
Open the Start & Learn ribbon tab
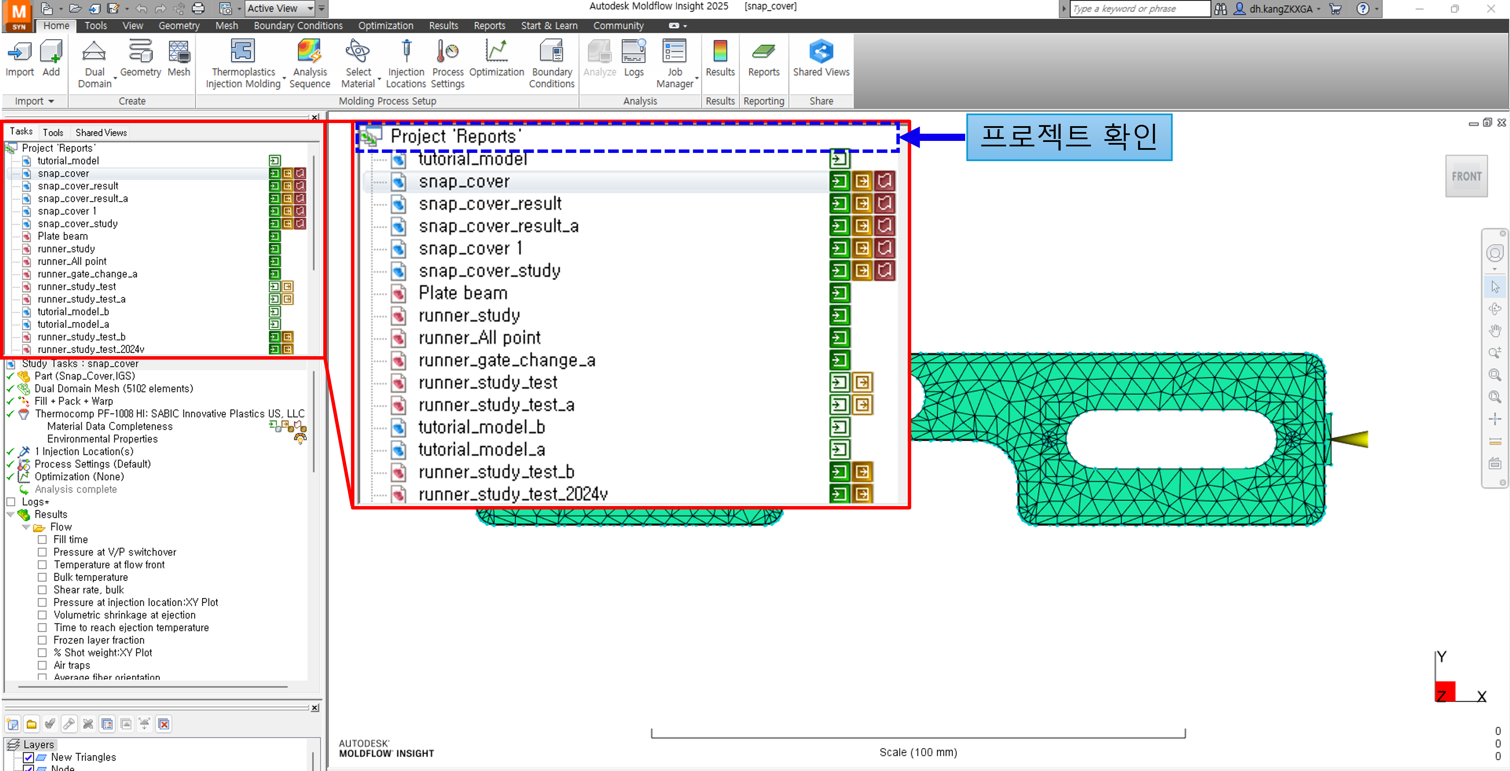pos(549,26)
